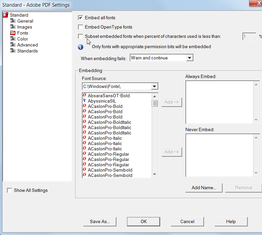Viewport: 262px width, 235px height.
Task: Click the font list scrollbar thumb
Action: click(x=155, y=103)
